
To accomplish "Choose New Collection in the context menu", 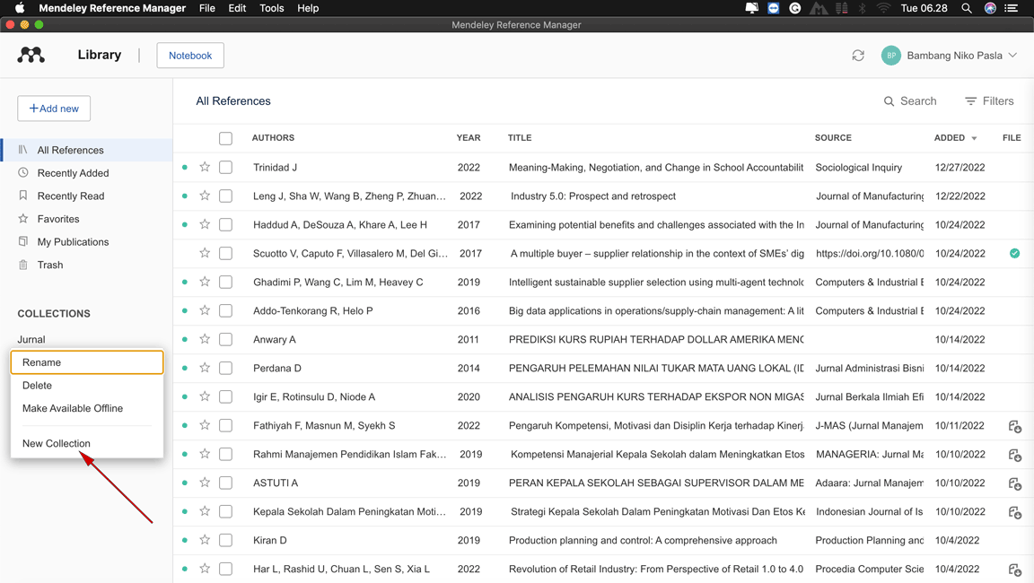I will [58, 443].
